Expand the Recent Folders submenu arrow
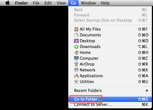The image size is (153, 110). click(x=147, y=91)
